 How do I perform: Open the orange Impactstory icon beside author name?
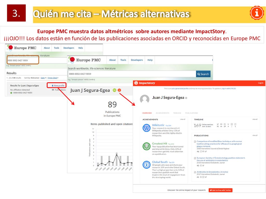tap(119, 90)
